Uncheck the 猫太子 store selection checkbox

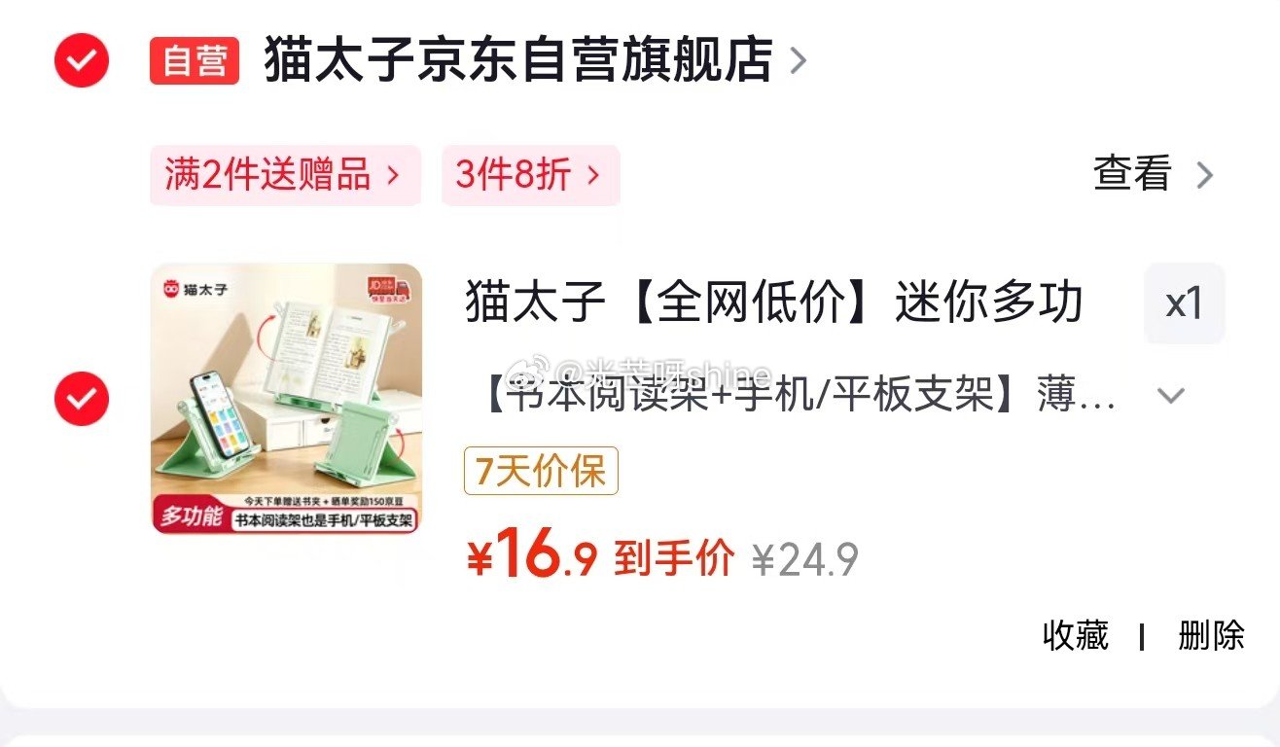pyautogui.click(x=82, y=60)
